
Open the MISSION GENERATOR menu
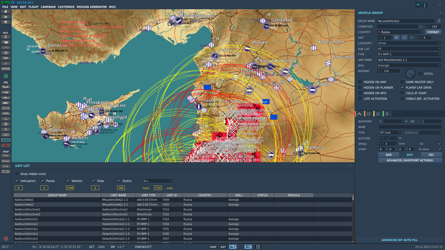(x=92, y=7)
